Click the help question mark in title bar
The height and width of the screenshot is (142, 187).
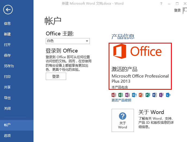[x=161, y=4]
